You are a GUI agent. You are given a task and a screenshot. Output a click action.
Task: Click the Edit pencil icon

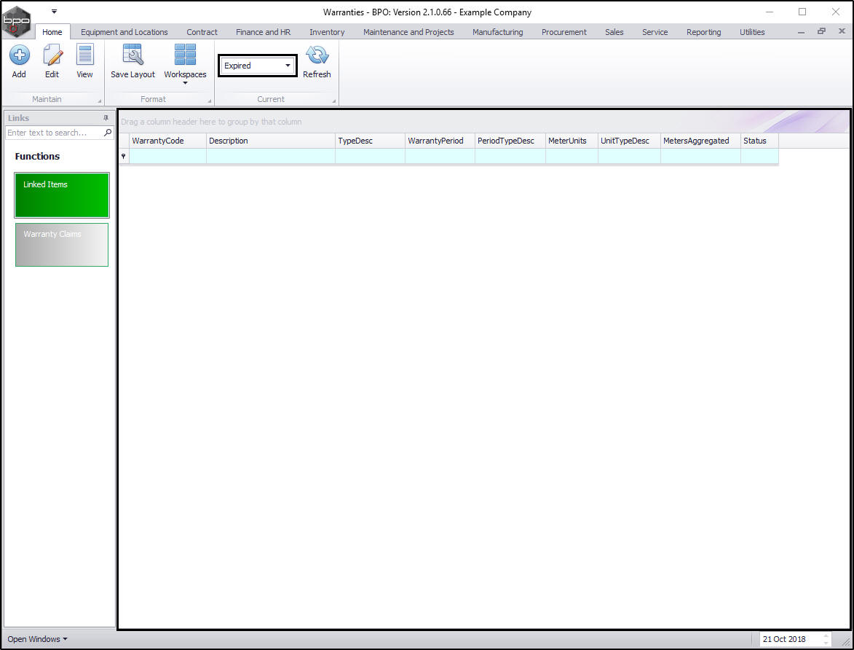(x=52, y=55)
